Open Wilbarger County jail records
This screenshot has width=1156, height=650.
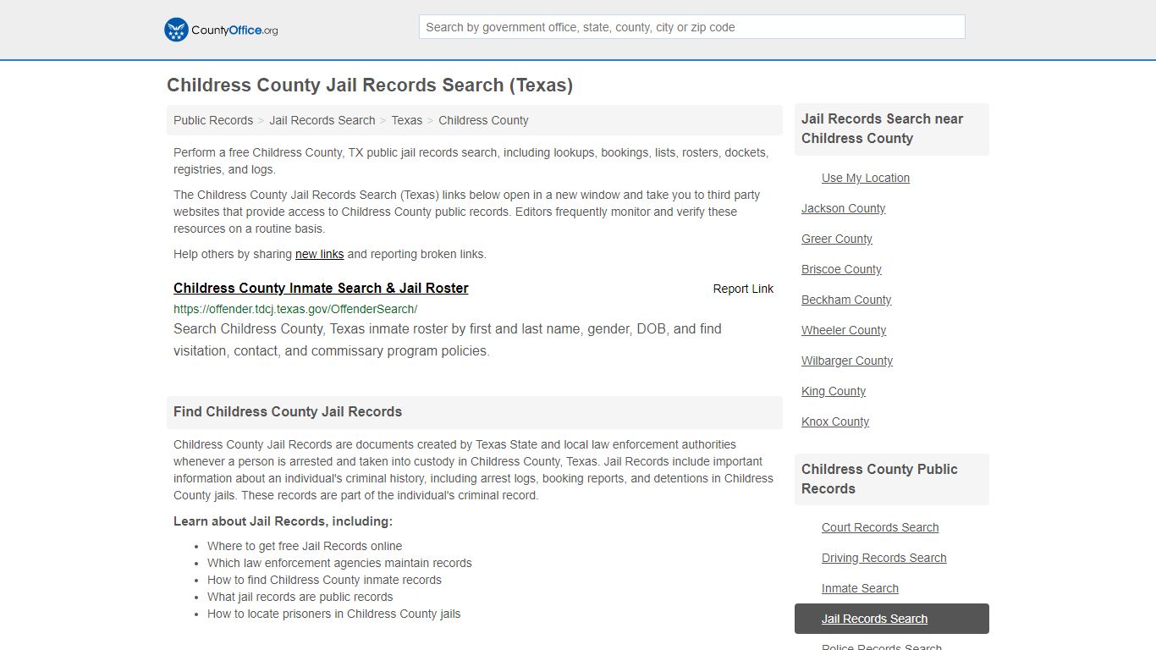(x=847, y=361)
